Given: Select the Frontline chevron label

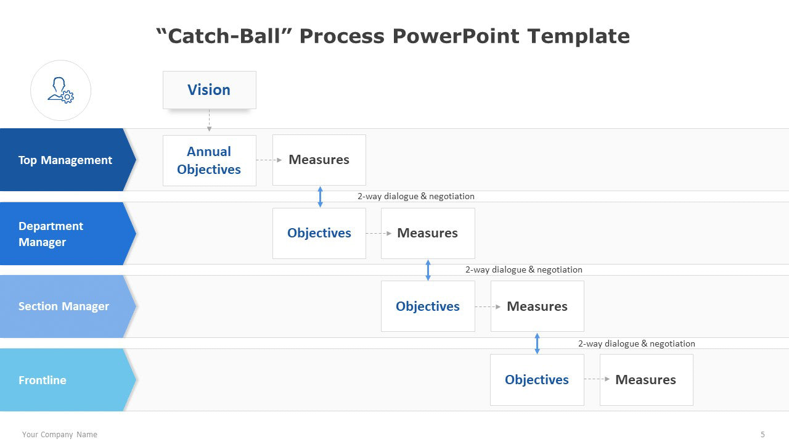Looking at the screenshot, I should (x=68, y=380).
